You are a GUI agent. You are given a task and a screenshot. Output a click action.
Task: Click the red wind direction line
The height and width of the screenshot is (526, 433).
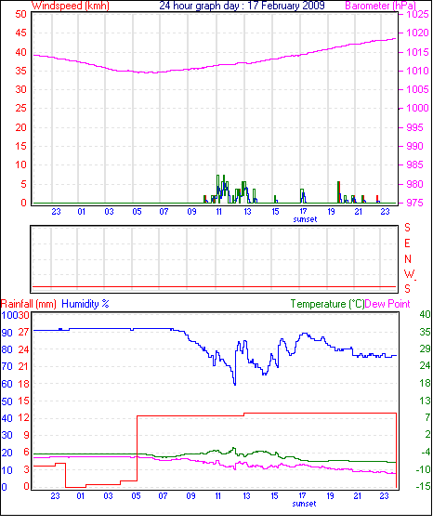pyautogui.click(x=214, y=287)
